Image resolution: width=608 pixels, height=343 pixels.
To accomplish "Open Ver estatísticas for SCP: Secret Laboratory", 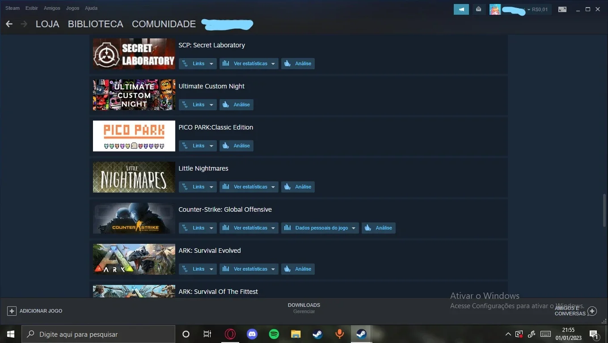I will (249, 63).
